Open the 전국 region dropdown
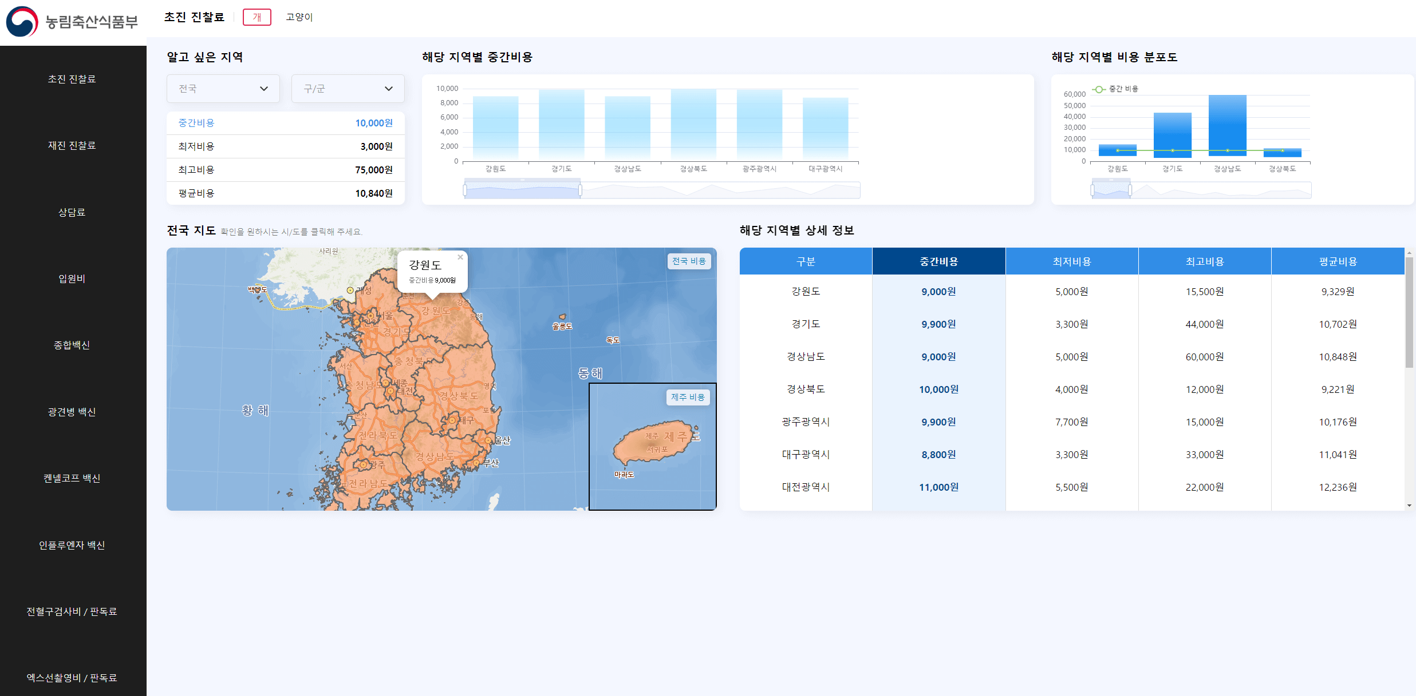Screen dimensions: 1416x696 (223, 89)
